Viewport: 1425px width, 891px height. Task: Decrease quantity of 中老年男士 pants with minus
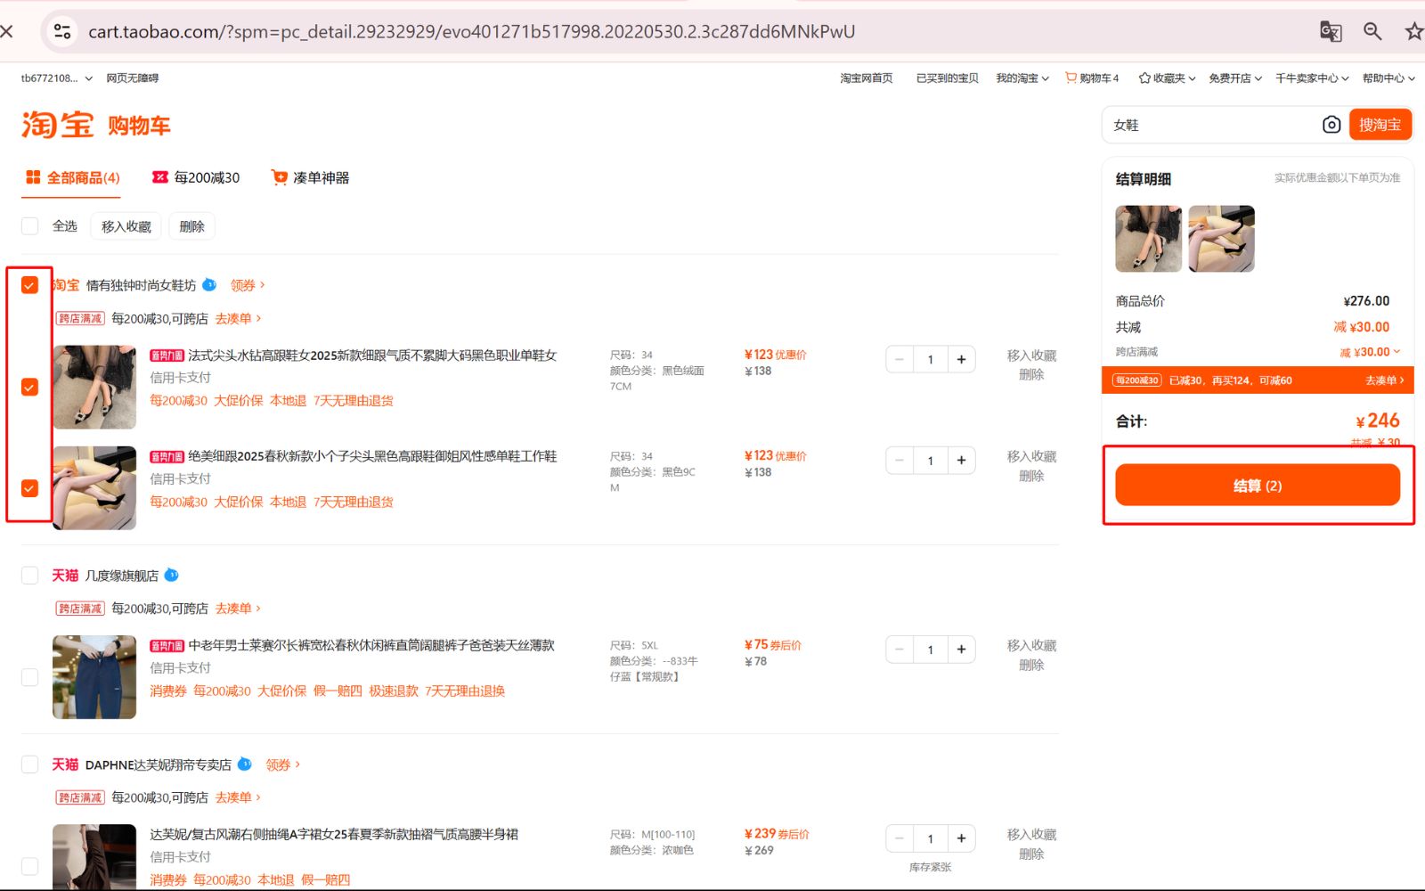(900, 650)
